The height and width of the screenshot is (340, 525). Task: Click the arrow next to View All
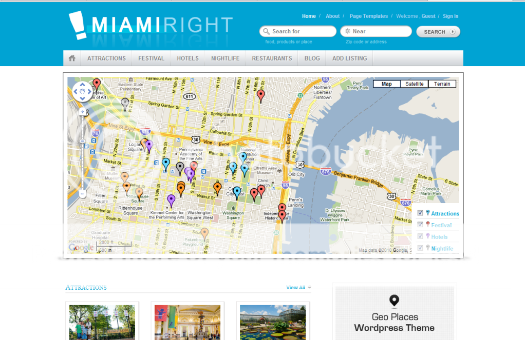[x=310, y=287]
